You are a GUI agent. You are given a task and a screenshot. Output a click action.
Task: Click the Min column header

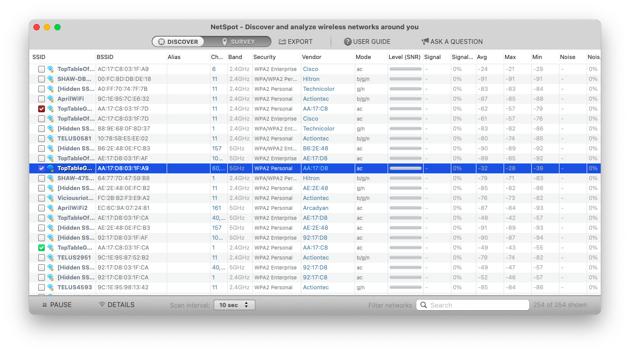click(545, 57)
